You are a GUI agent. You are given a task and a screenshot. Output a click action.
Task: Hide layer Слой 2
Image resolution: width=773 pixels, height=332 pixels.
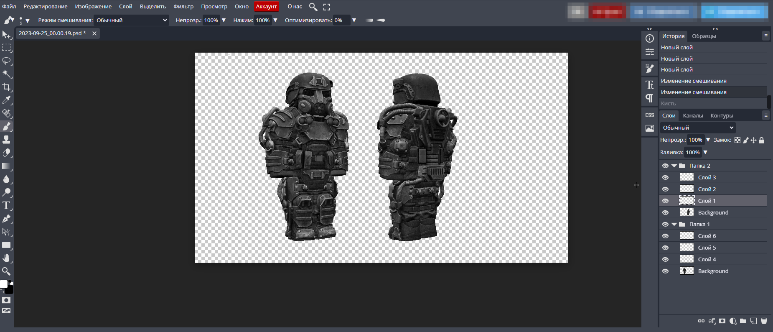[x=665, y=189]
